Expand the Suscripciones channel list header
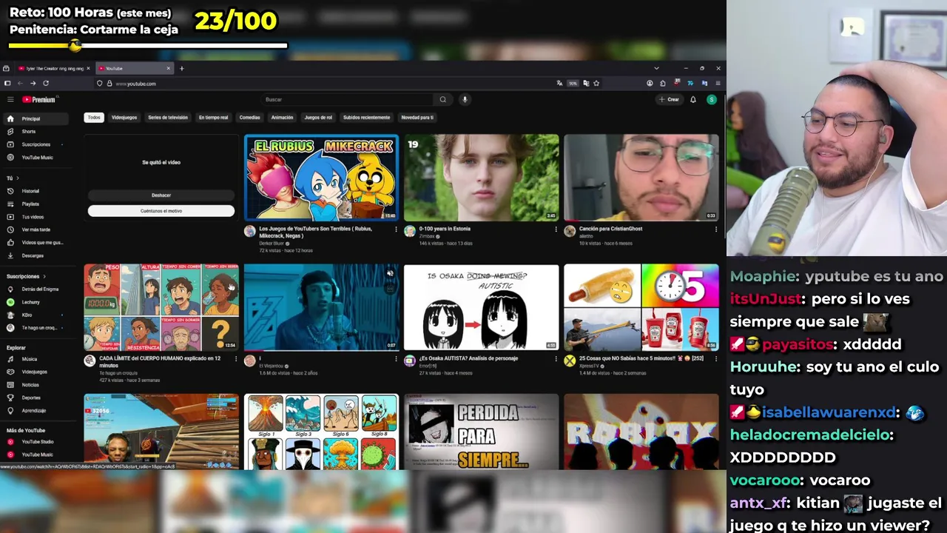Screen dimensions: 947x533 tap(26, 276)
